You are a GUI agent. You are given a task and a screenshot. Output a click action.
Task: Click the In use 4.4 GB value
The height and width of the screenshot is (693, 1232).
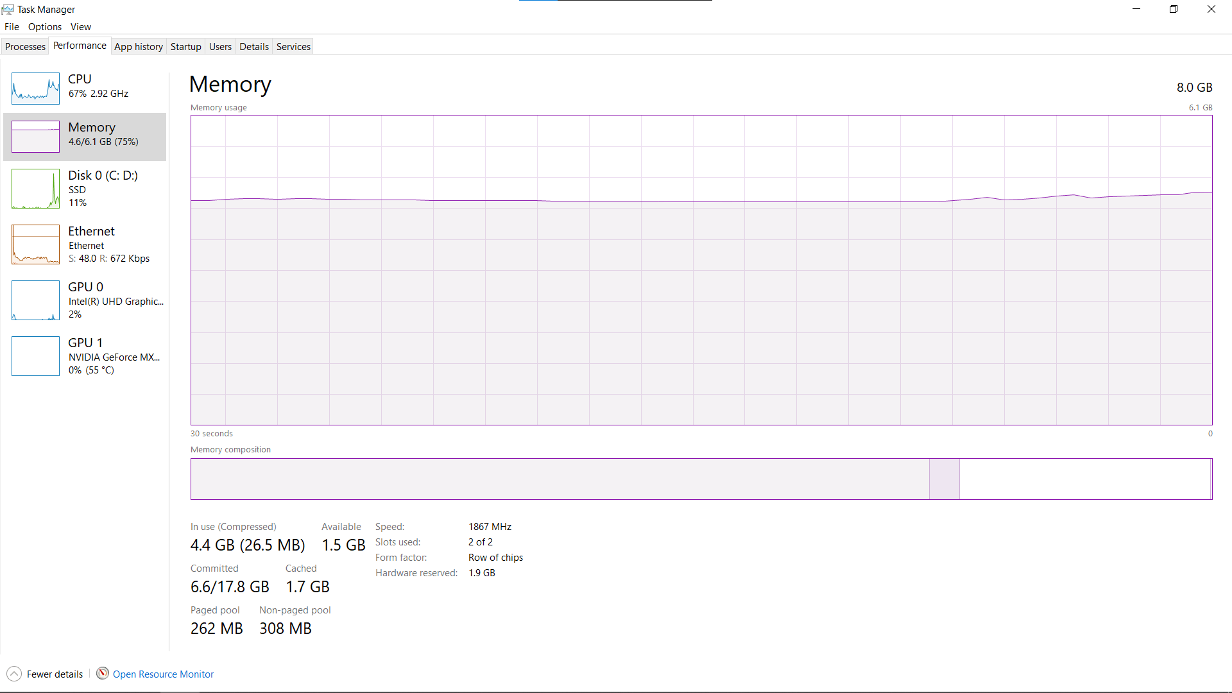pyautogui.click(x=248, y=545)
